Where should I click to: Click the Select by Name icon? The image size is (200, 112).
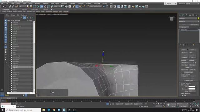(x=31, y=7)
